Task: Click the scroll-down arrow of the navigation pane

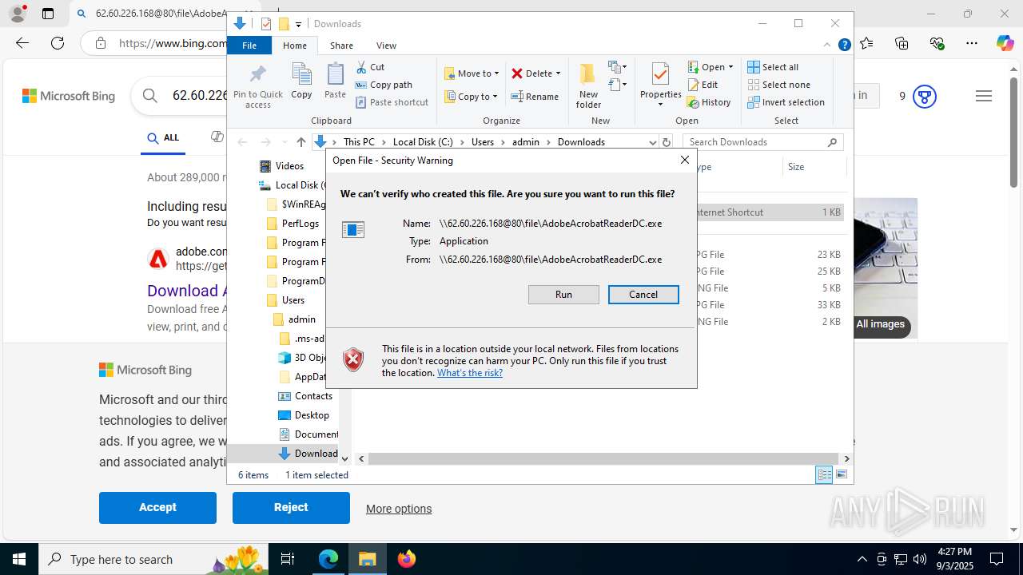Action: [x=344, y=458]
